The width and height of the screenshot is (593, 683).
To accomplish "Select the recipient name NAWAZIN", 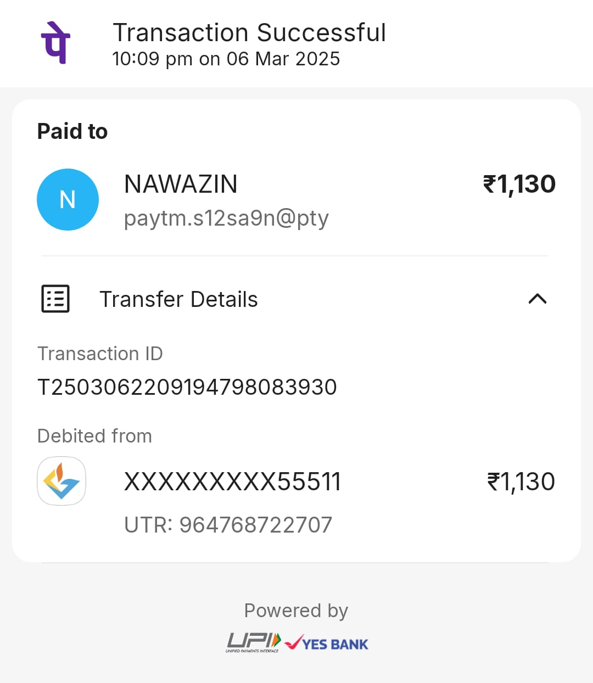I will click(x=181, y=184).
